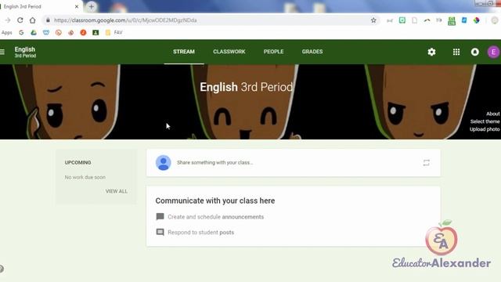
Task: Open the purple E account avatar
Action: click(x=493, y=52)
